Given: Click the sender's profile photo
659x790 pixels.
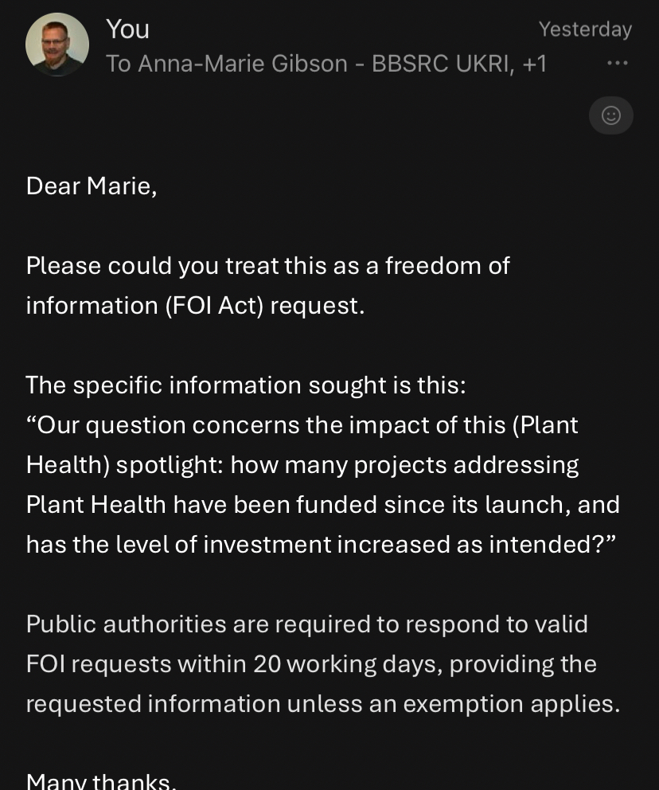Looking at the screenshot, I should point(57,45).
